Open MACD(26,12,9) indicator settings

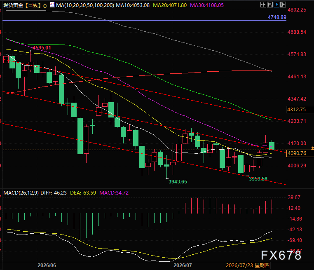coord(21,193)
